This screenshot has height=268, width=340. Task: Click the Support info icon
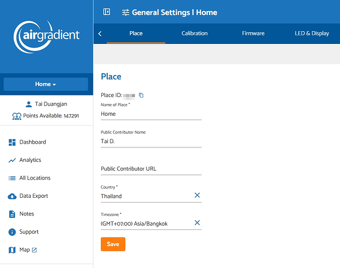[x=12, y=232]
